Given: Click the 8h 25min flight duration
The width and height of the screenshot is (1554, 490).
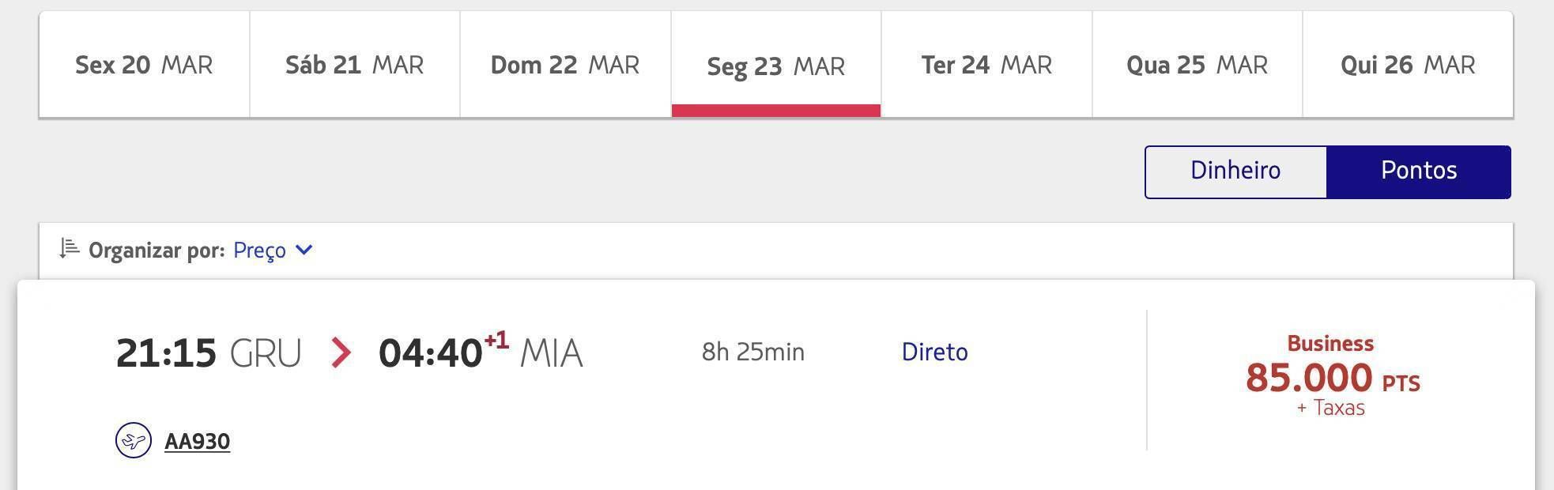Looking at the screenshot, I should point(753,352).
